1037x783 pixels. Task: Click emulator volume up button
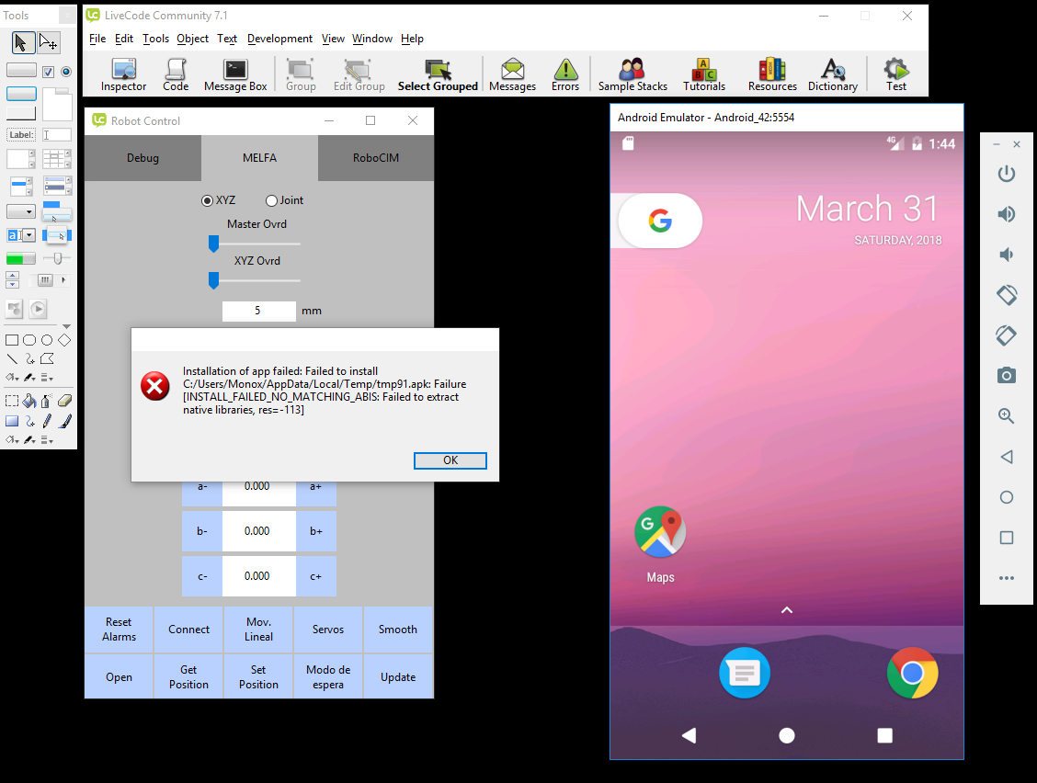[x=1007, y=214]
